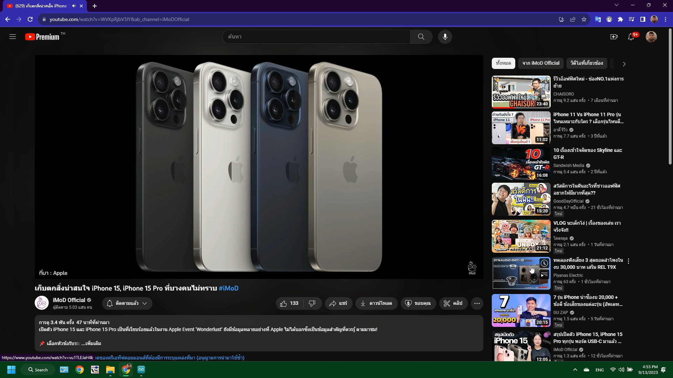Mute the tab via speaker icon

(74, 6)
